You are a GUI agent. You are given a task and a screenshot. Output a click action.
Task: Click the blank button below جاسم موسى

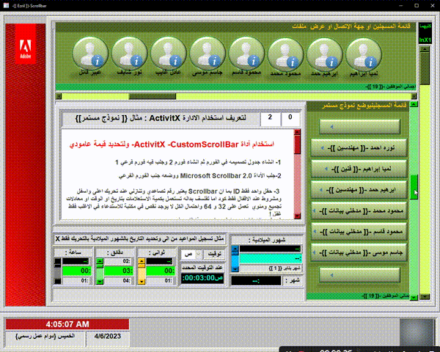(x=359, y=275)
